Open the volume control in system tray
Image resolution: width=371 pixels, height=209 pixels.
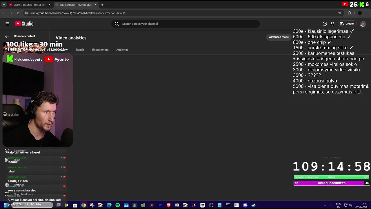tap(351, 205)
